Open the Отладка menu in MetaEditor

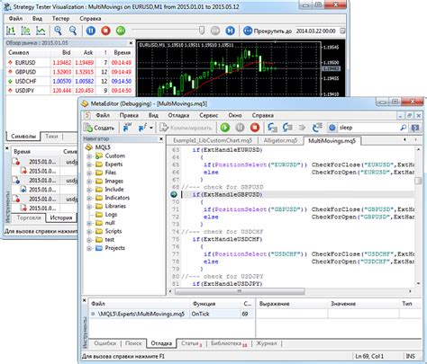pyautogui.click(x=178, y=115)
